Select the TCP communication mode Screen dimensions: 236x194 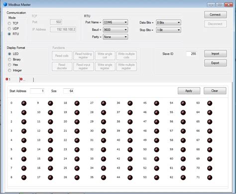click(x=9, y=23)
